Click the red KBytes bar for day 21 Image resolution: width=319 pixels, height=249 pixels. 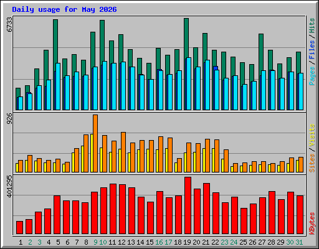click(x=206, y=209)
